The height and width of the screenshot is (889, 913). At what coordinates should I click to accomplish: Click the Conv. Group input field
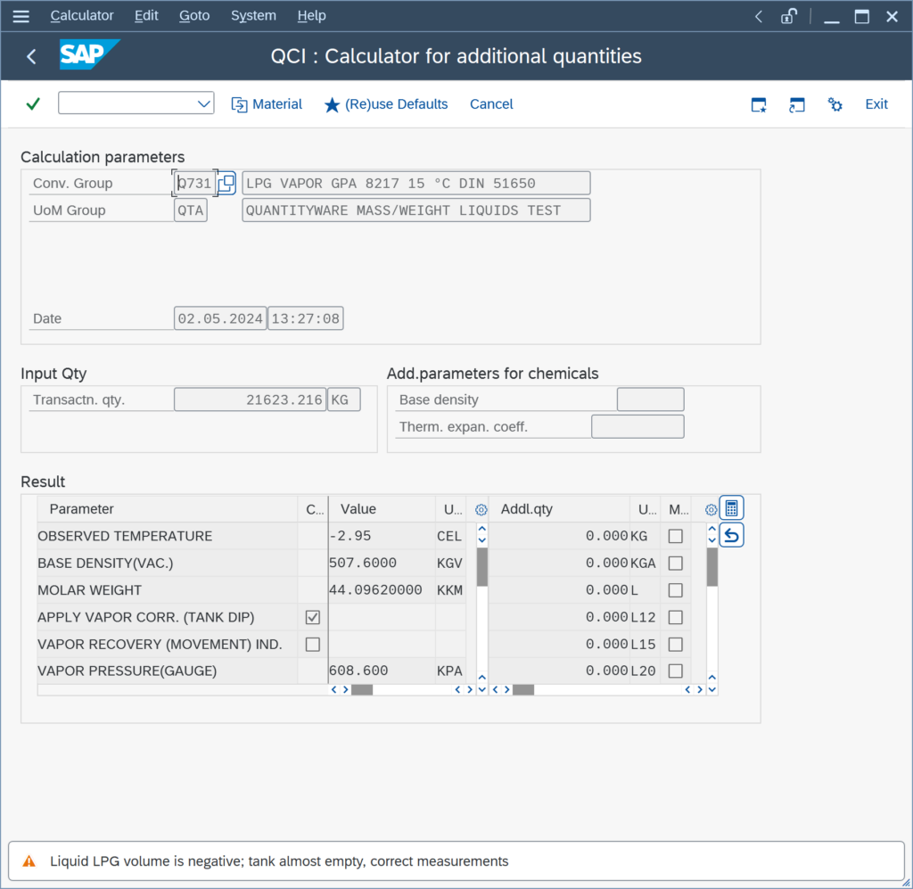pyautogui.click(x=194, y=184)
